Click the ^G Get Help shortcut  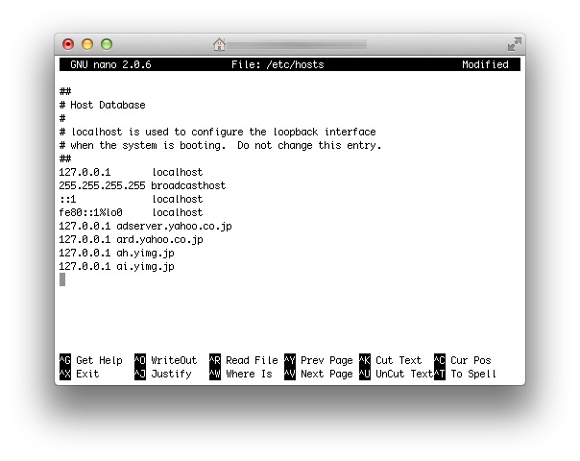[91, 360]
